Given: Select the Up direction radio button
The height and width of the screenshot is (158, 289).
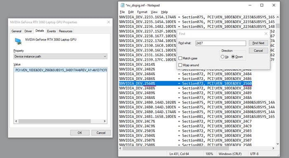Looking at the screenshot, I should coord(223,57).
